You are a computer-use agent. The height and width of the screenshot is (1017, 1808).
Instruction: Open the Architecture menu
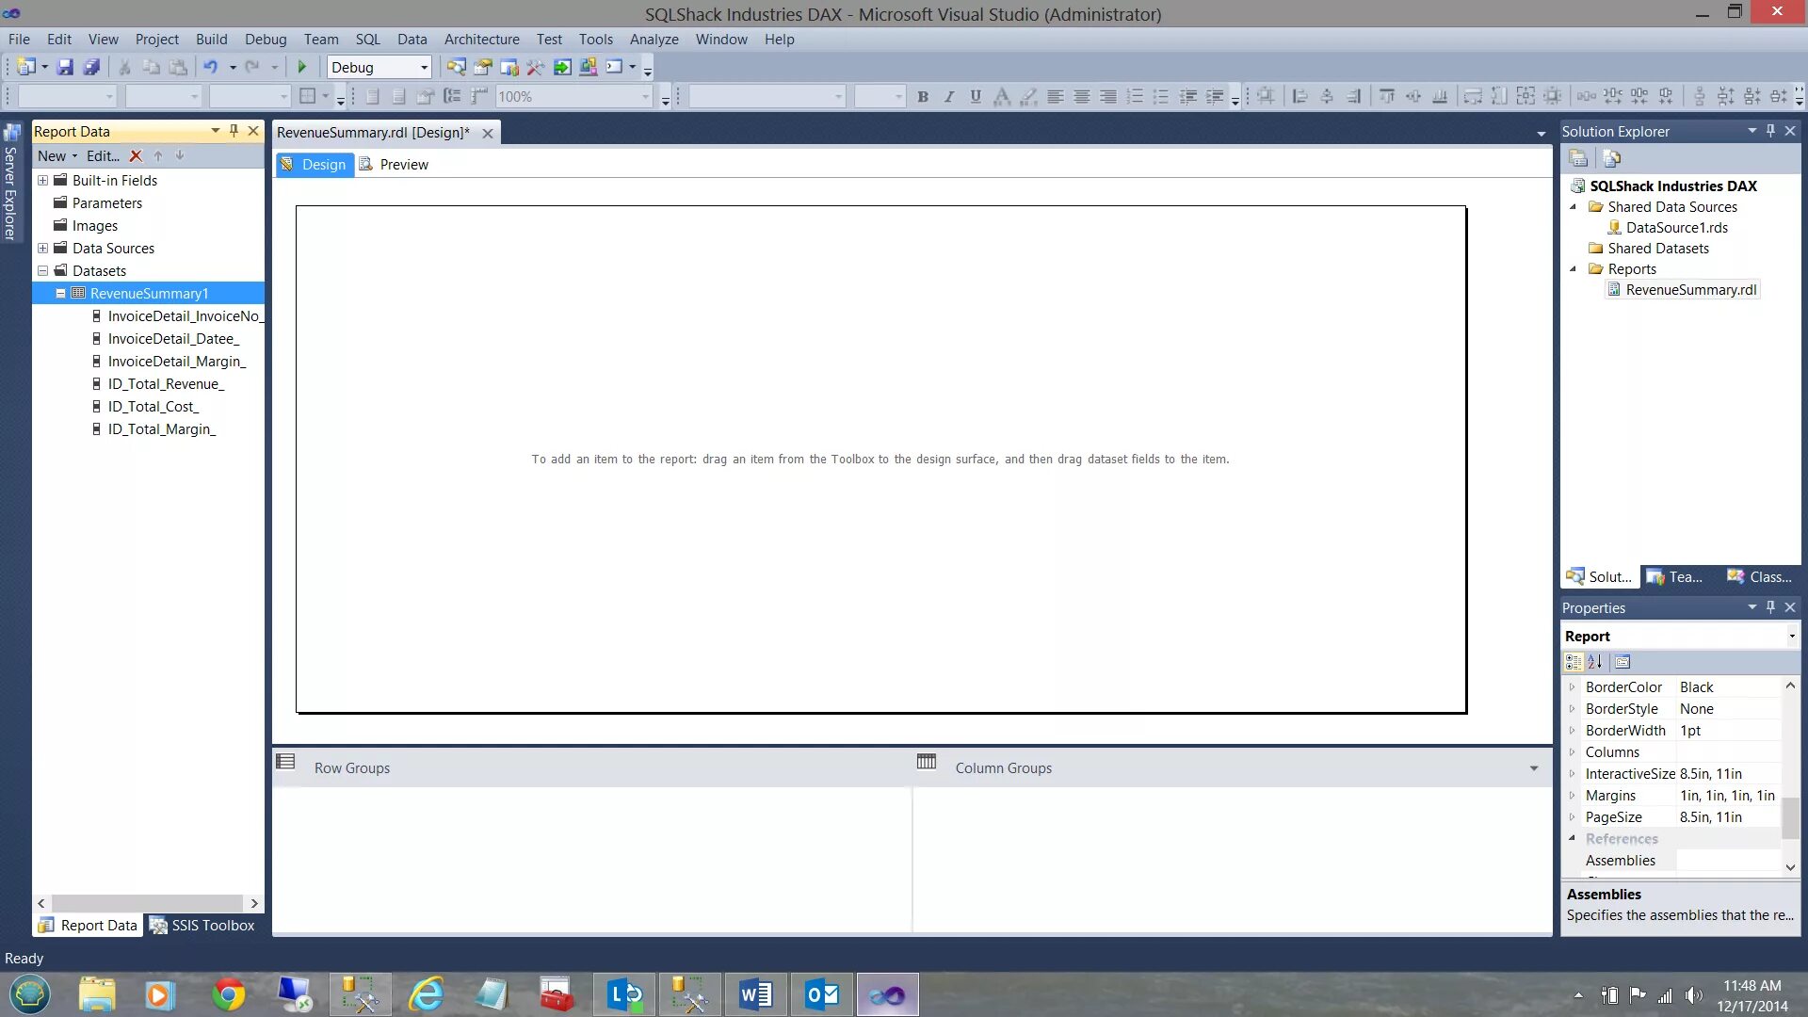click(x=481, y=40)
